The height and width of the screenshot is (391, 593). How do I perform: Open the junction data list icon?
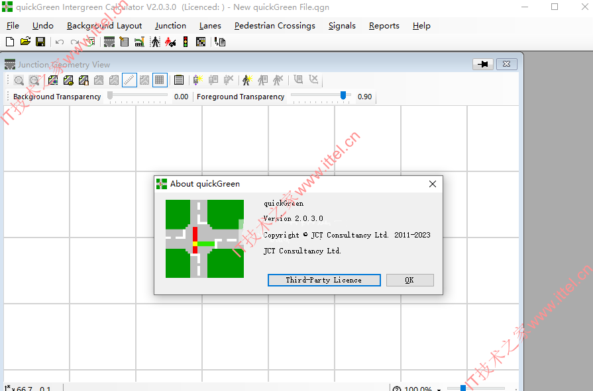[x=124, y=42]
